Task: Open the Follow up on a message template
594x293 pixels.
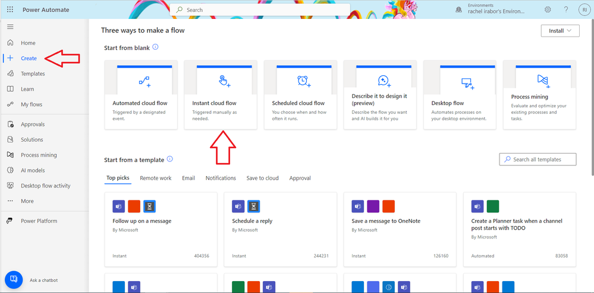Action: tap(161, 230)
